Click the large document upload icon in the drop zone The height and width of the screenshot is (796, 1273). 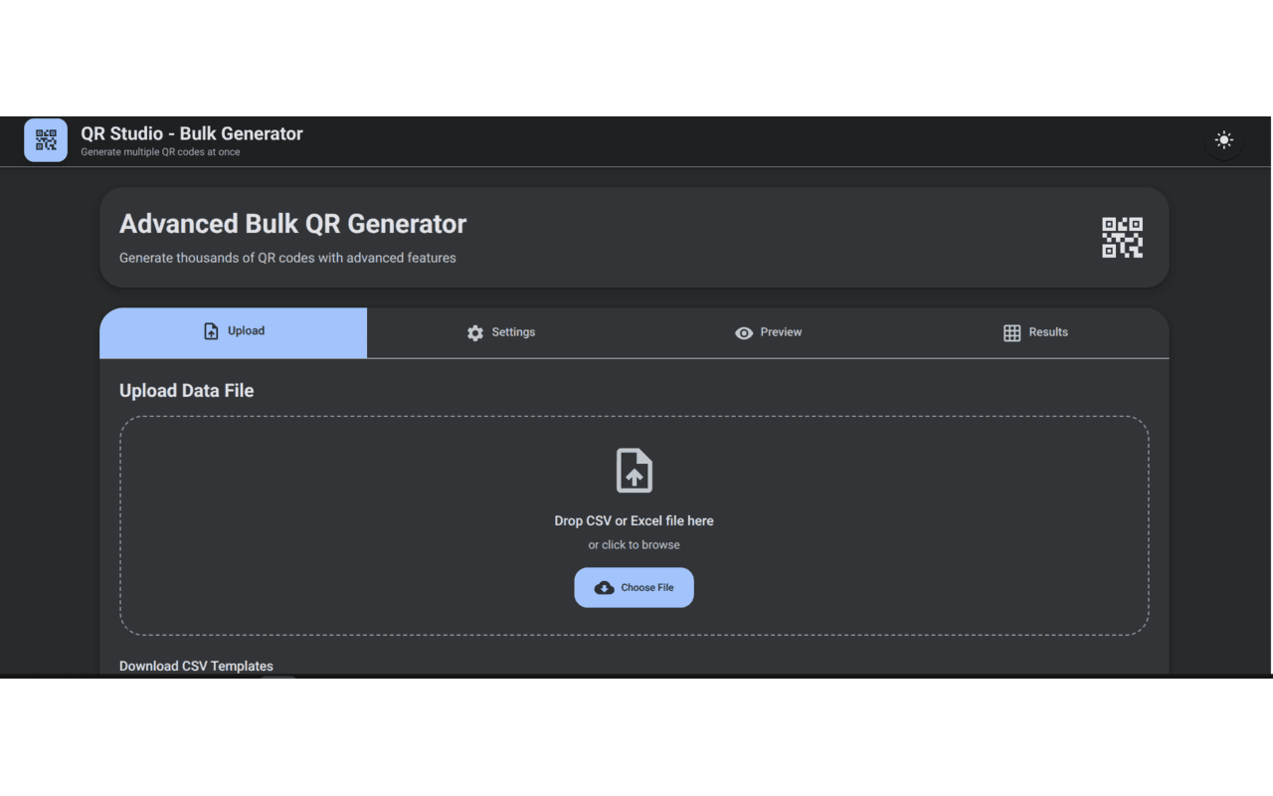(634, 470)
